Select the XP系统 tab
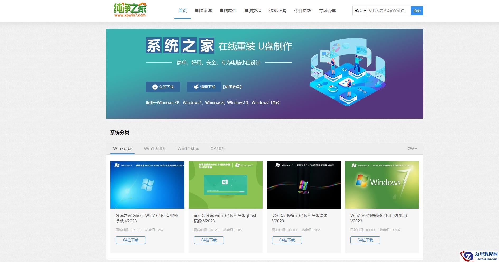The width and height of the screenshot is (499, 262). tap(217, 148)
